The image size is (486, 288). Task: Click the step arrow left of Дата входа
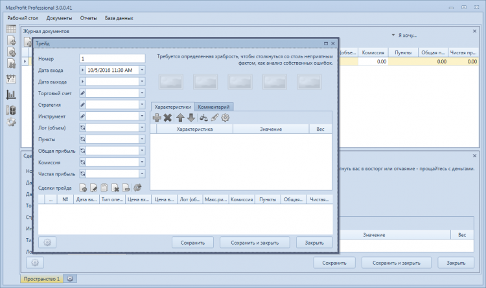[x=83, y=70]
